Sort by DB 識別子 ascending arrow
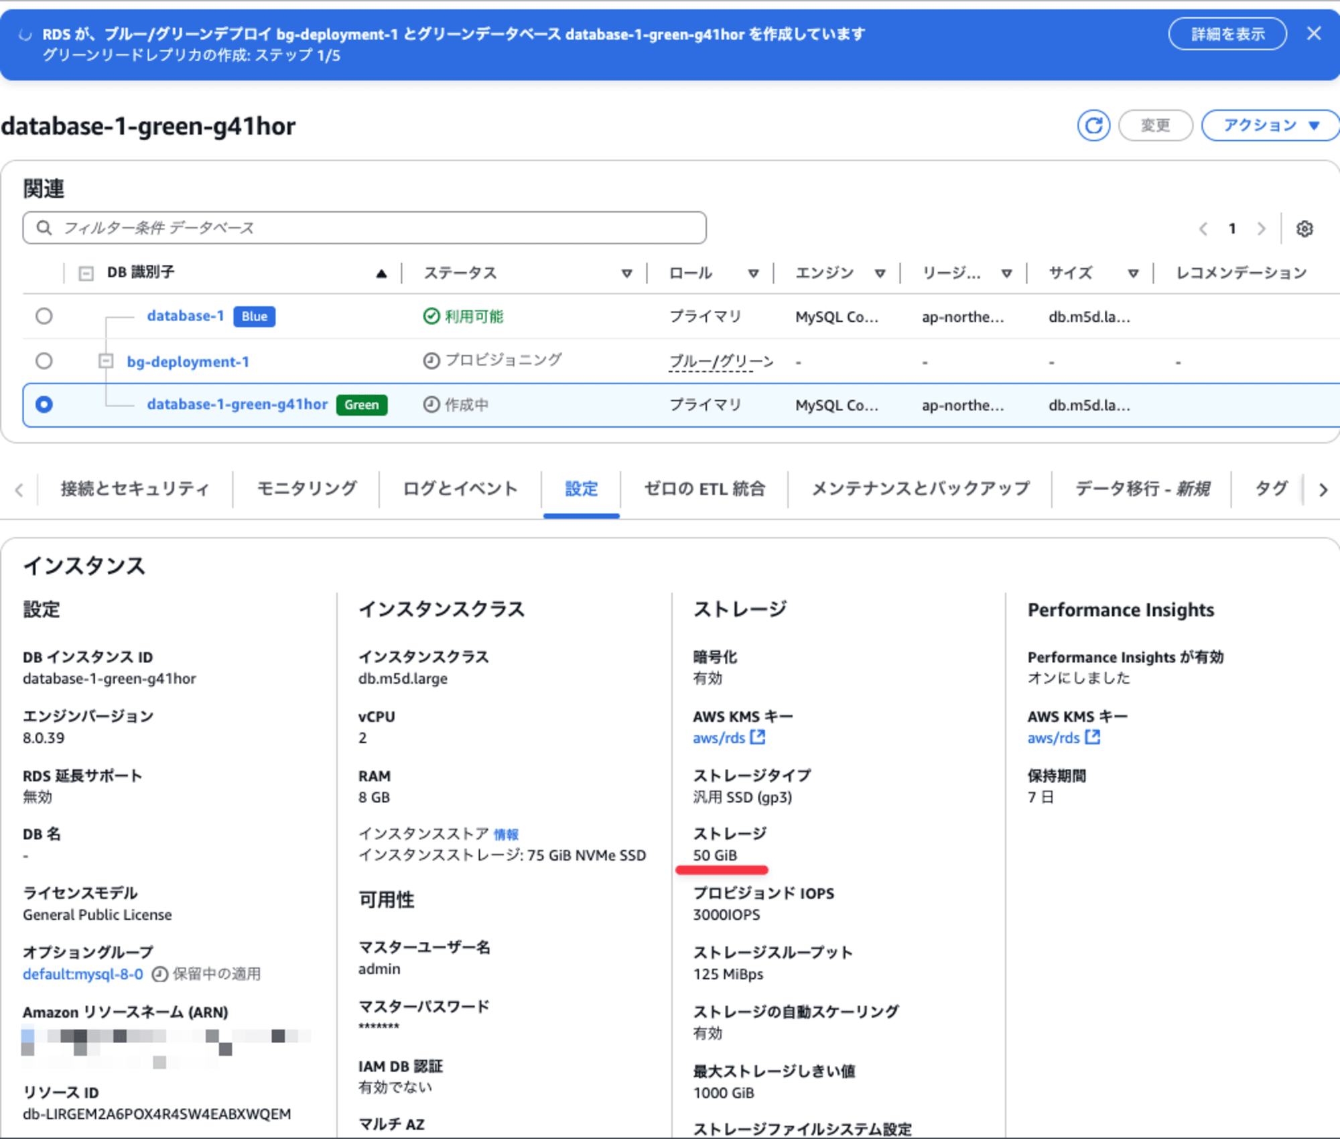The image size is (1340, 1139). click(381, 273)
